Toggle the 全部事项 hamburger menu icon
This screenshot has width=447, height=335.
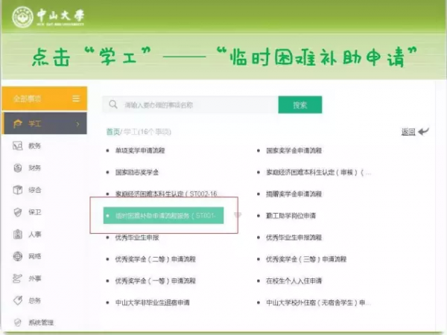[75, 99]
